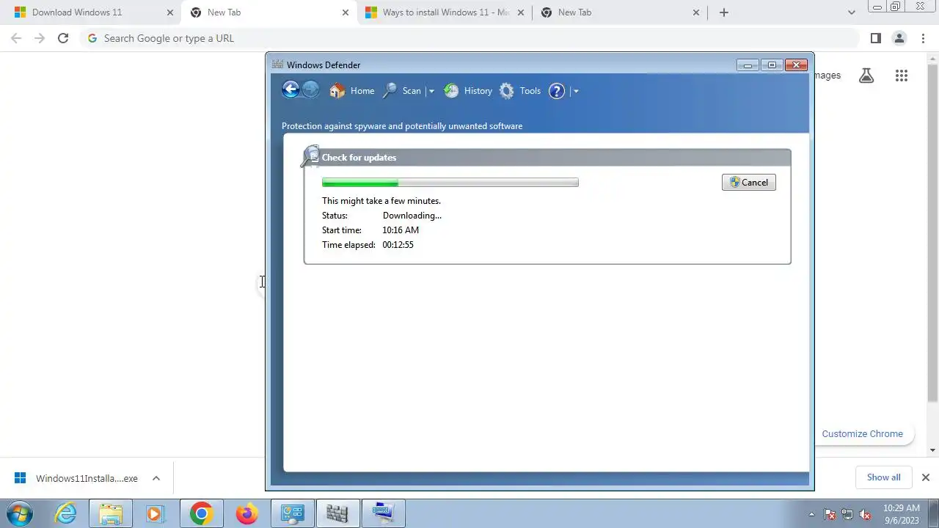Launch Internet Explorer from taskbar

click(x=66, y=513)
